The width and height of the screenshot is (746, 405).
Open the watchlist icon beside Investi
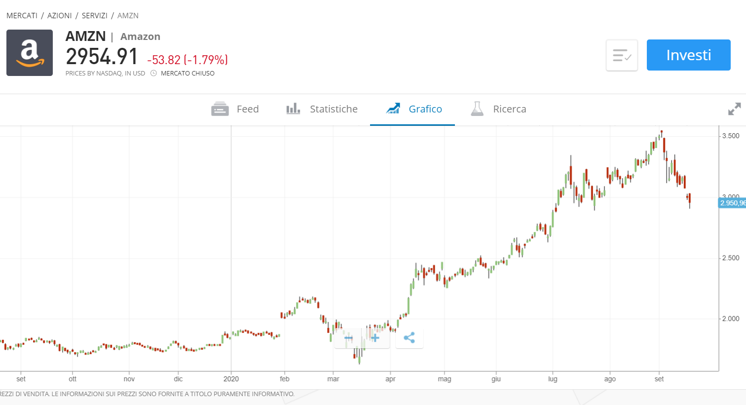coord(622,55)
